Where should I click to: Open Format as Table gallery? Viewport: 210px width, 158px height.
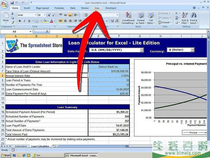141,18
